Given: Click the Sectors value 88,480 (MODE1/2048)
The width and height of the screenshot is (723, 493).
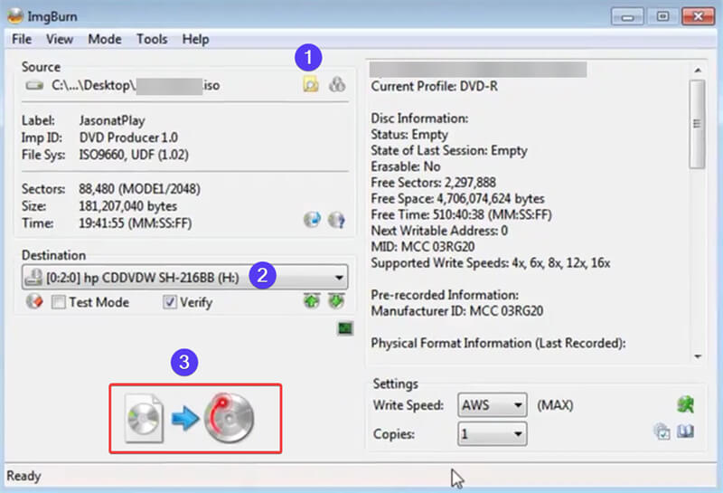Looking at the screenshot, I should 140,189.
